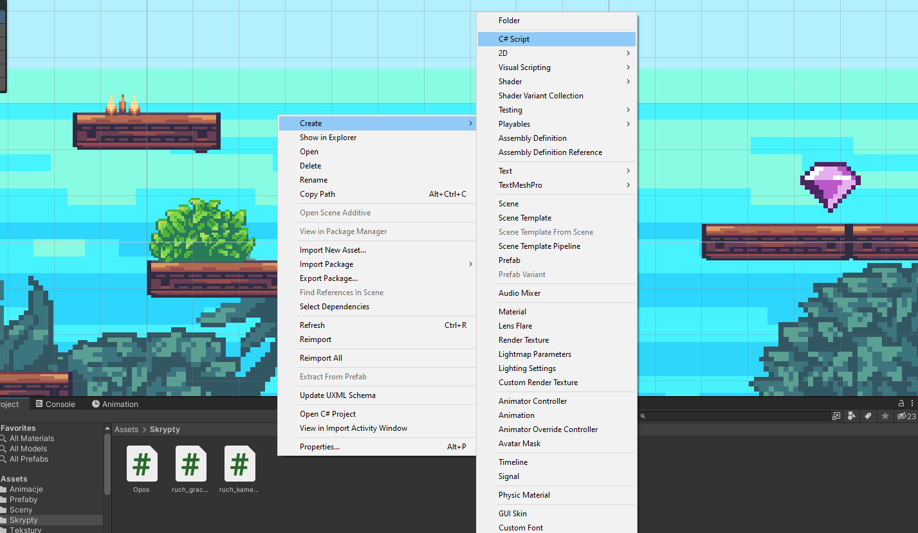Click the open-search-in-new-window icon
This screenshot has height=533, width=918.
point(836,416)
